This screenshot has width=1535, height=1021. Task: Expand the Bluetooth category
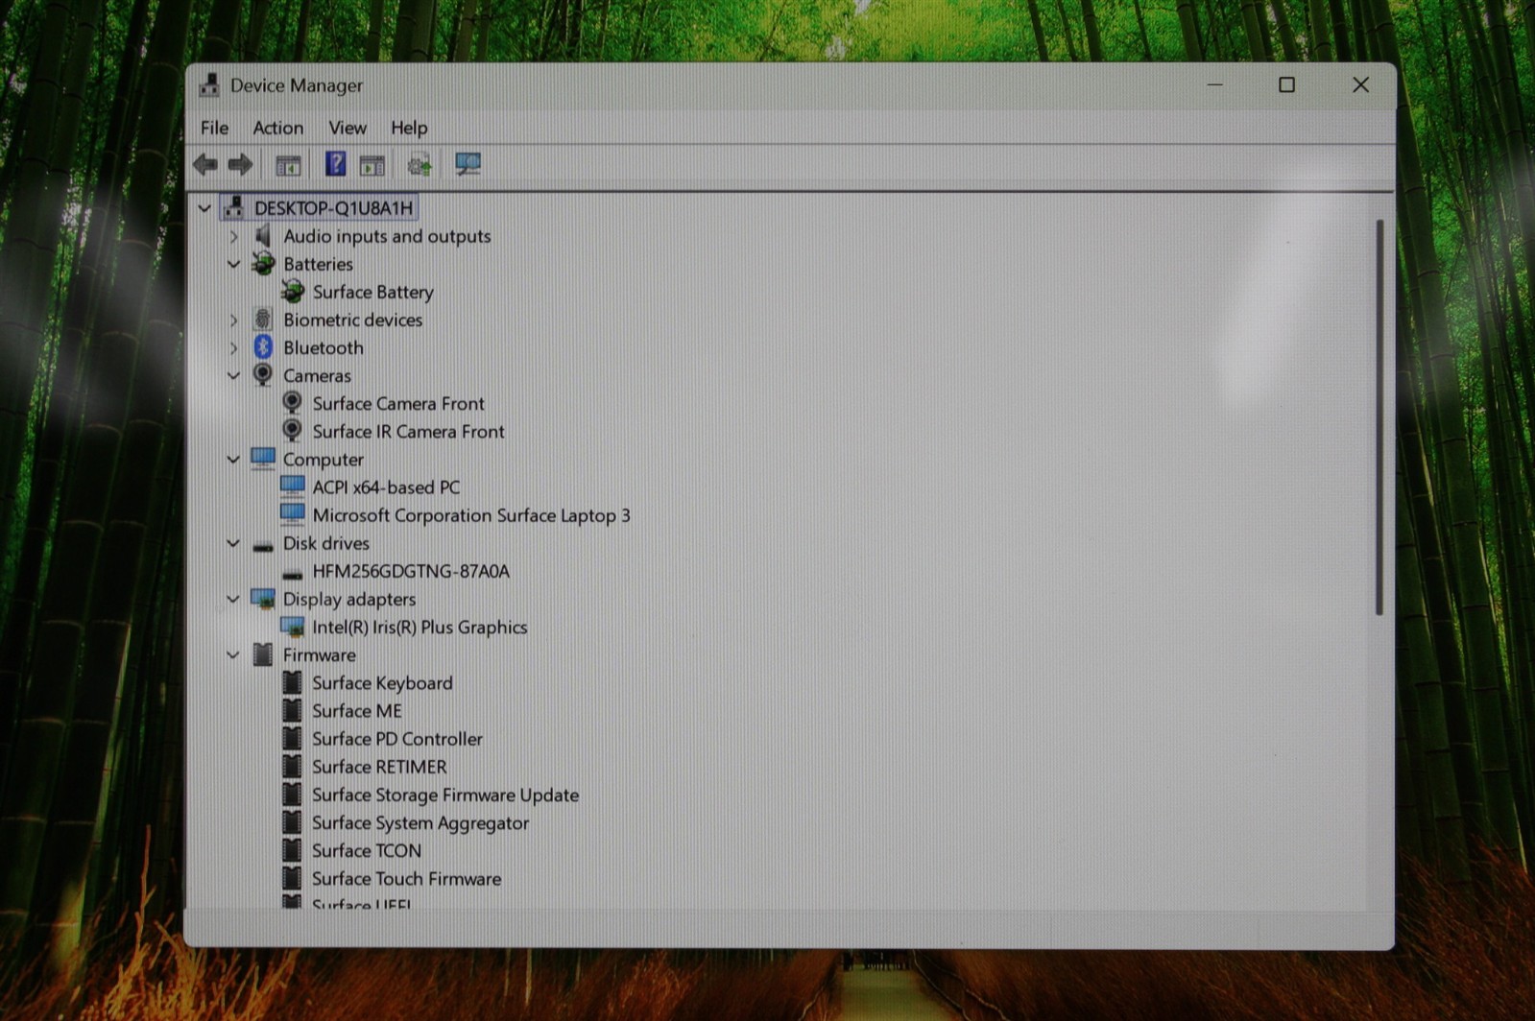point(233,347)
